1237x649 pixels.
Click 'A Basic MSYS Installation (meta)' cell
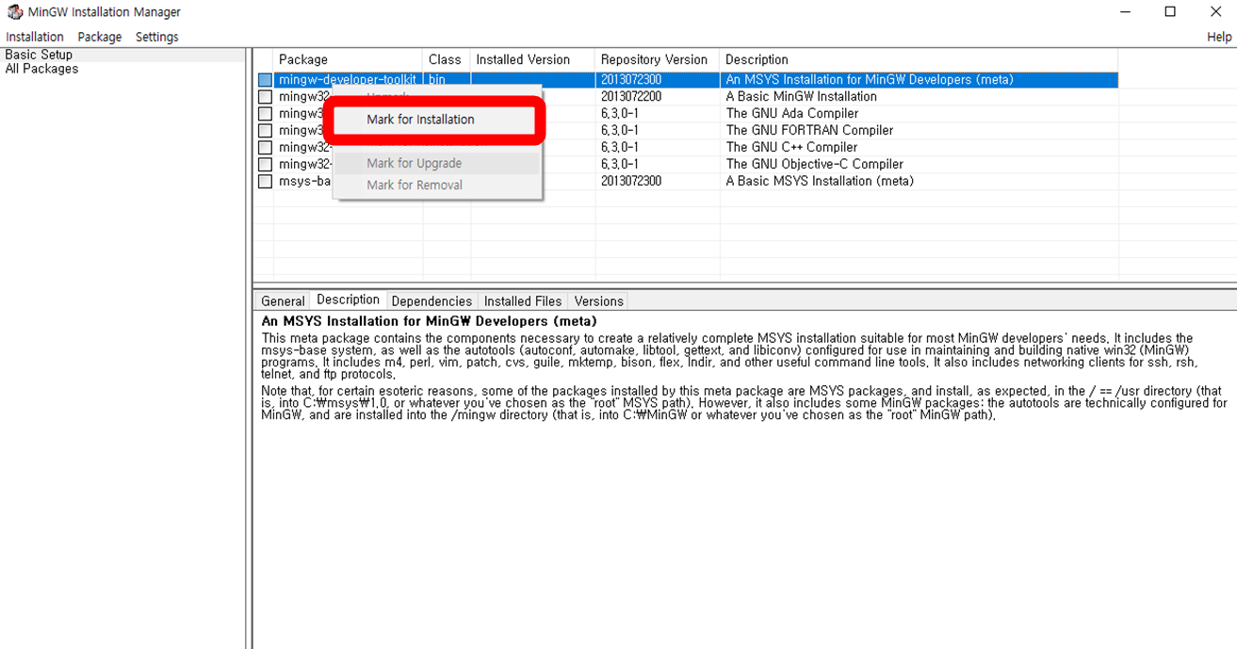coord(820,182)
